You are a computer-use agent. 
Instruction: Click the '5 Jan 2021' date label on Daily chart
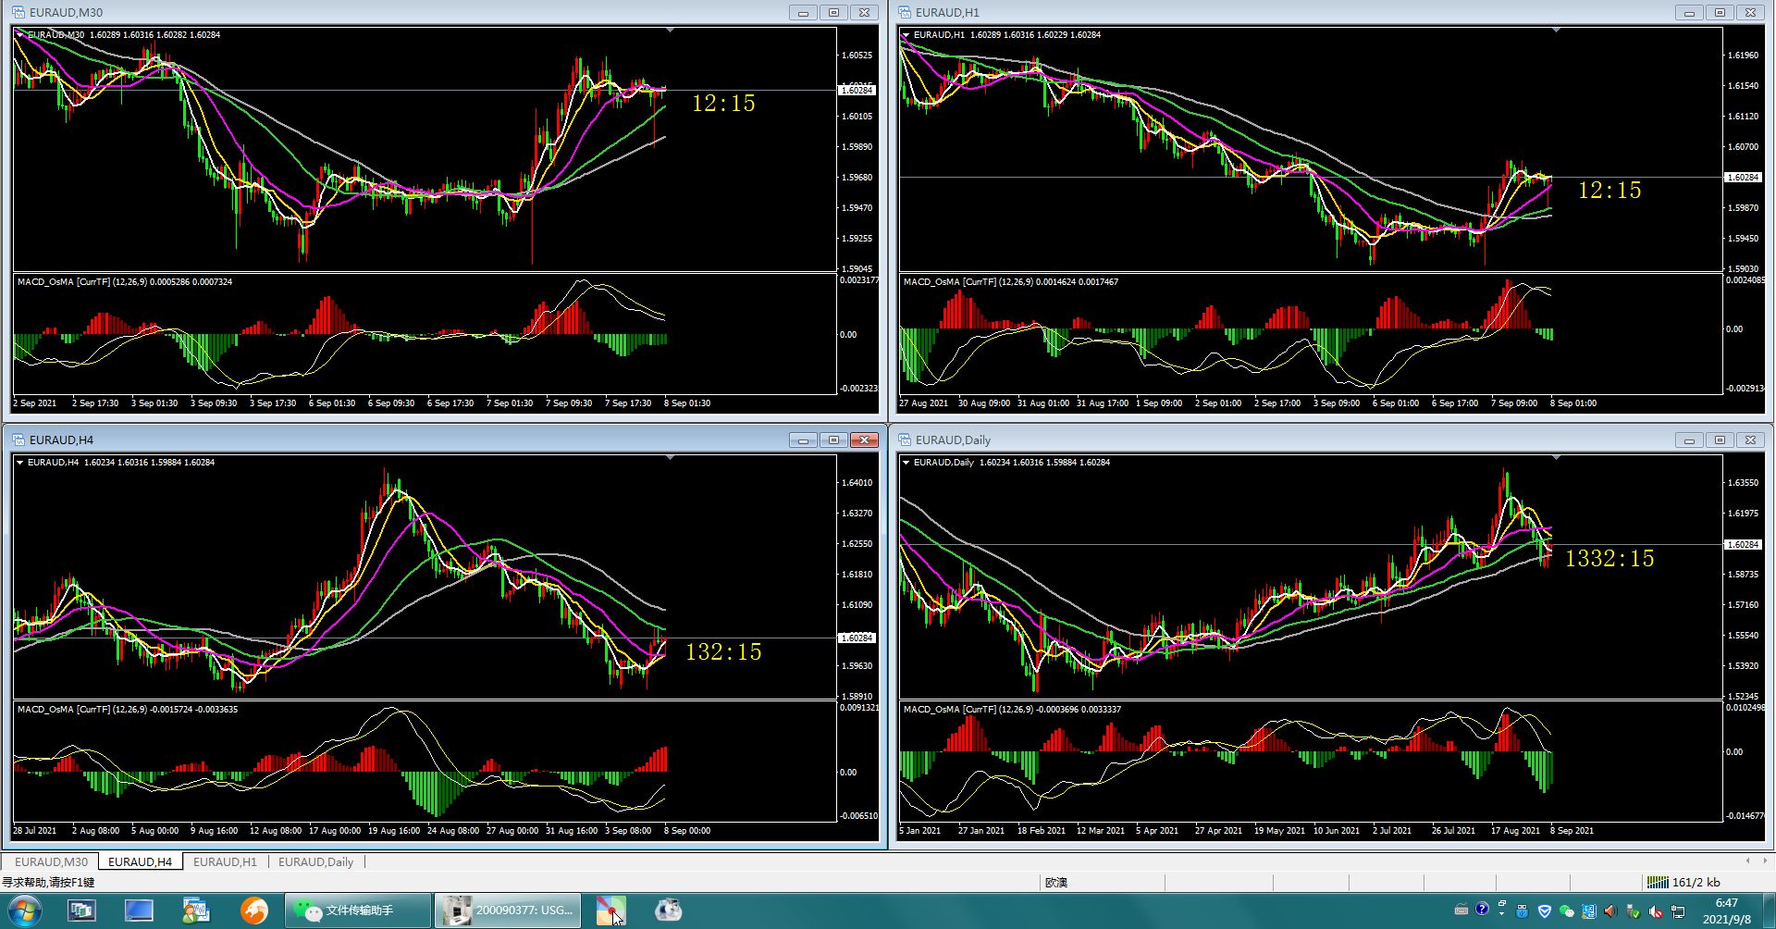920,831
